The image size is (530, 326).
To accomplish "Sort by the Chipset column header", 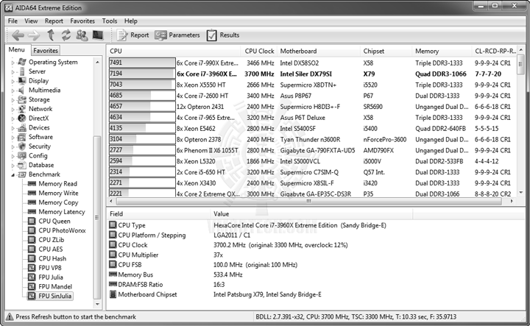I will (386, 51).
